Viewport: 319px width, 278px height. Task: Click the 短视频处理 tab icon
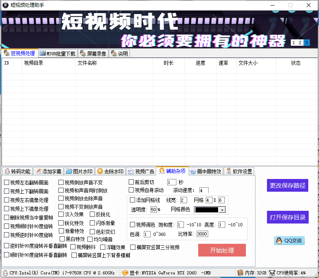(x=6, y=53)
